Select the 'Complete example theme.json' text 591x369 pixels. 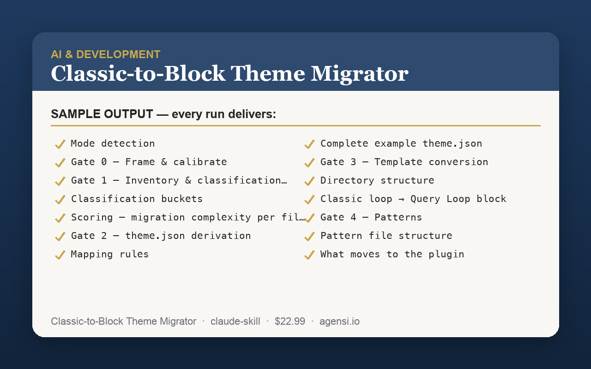coord(401,143)
